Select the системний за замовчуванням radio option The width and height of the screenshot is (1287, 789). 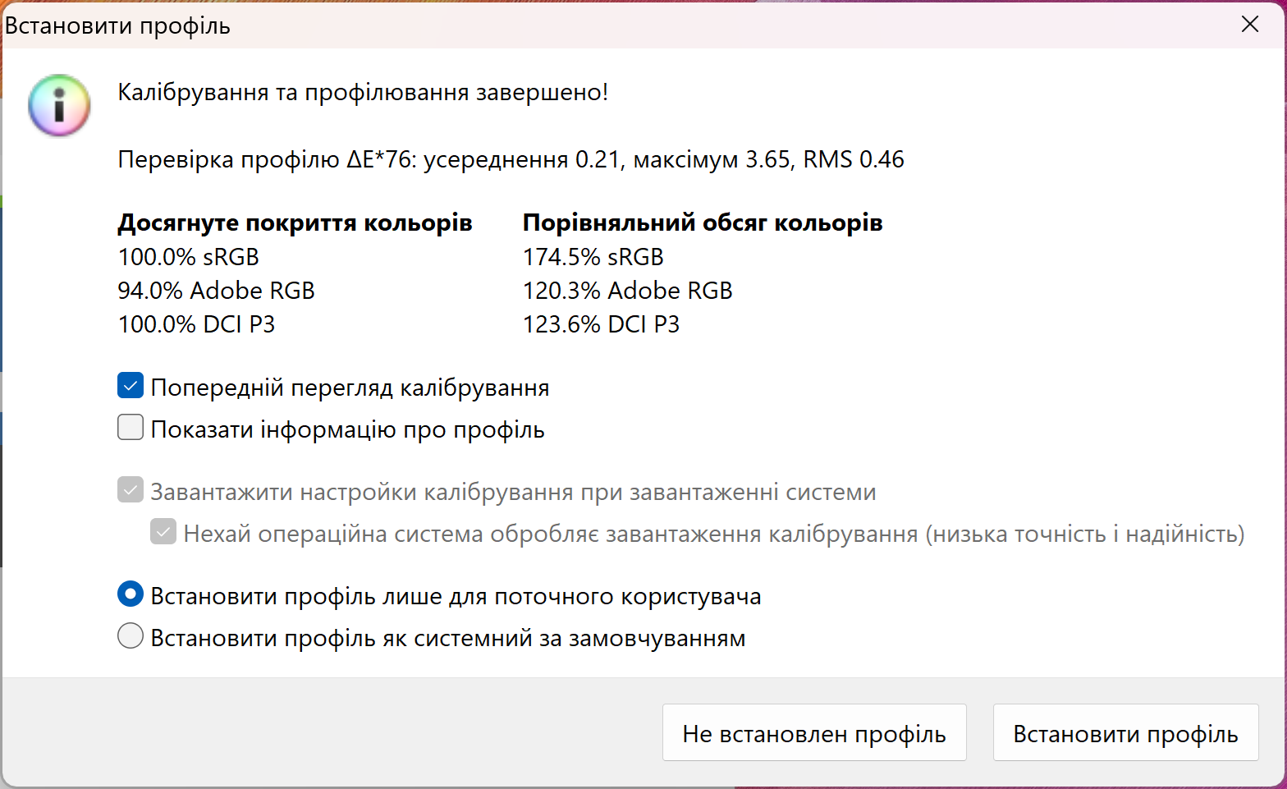tap(131, 636)
